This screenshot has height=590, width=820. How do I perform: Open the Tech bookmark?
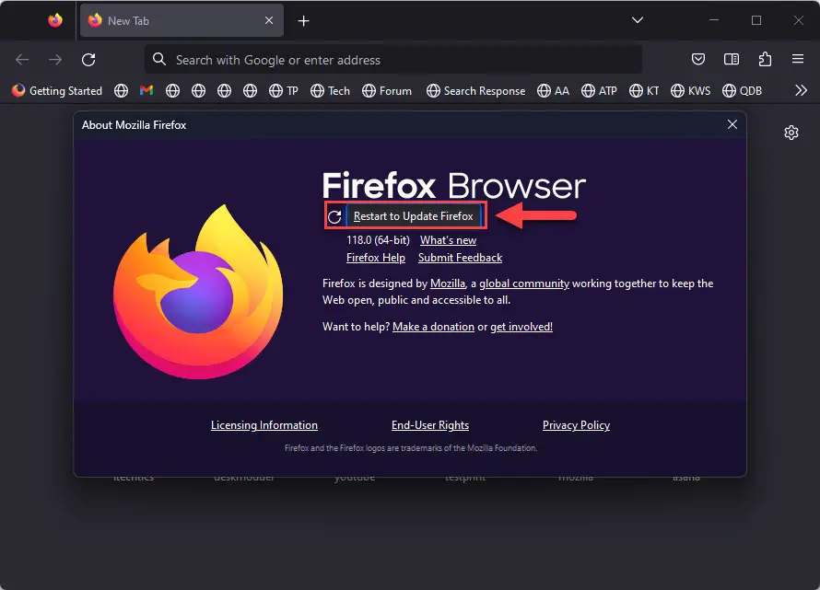(330, 91)
